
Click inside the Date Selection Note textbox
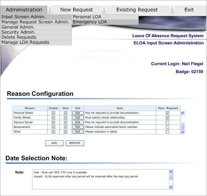pos(100,179)
